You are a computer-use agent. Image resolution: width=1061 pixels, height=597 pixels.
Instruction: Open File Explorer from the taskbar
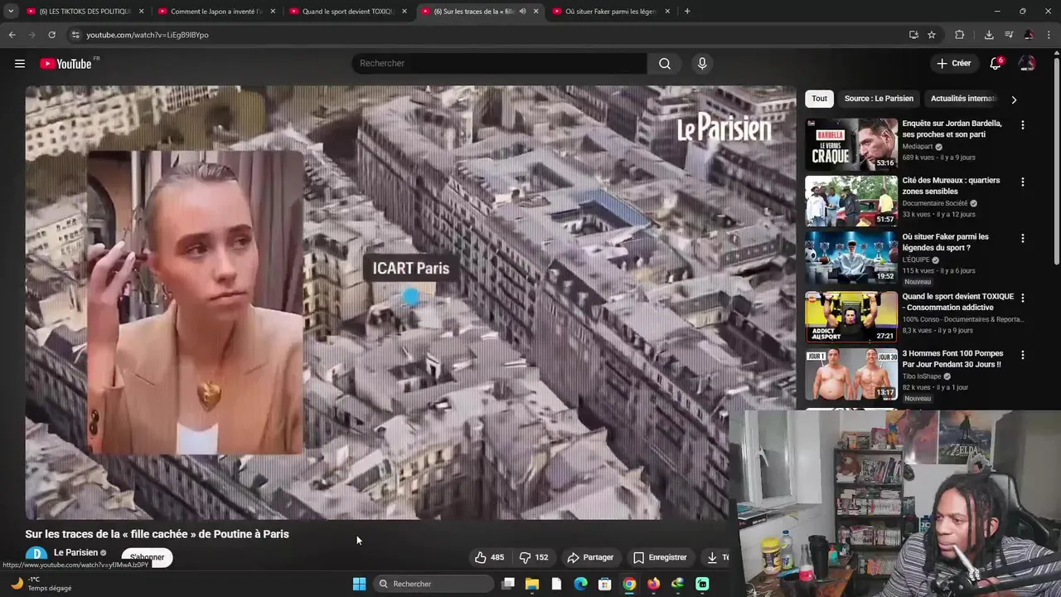tap(532, 584)
